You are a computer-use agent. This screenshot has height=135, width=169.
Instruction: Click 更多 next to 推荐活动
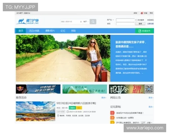point(104,98)
